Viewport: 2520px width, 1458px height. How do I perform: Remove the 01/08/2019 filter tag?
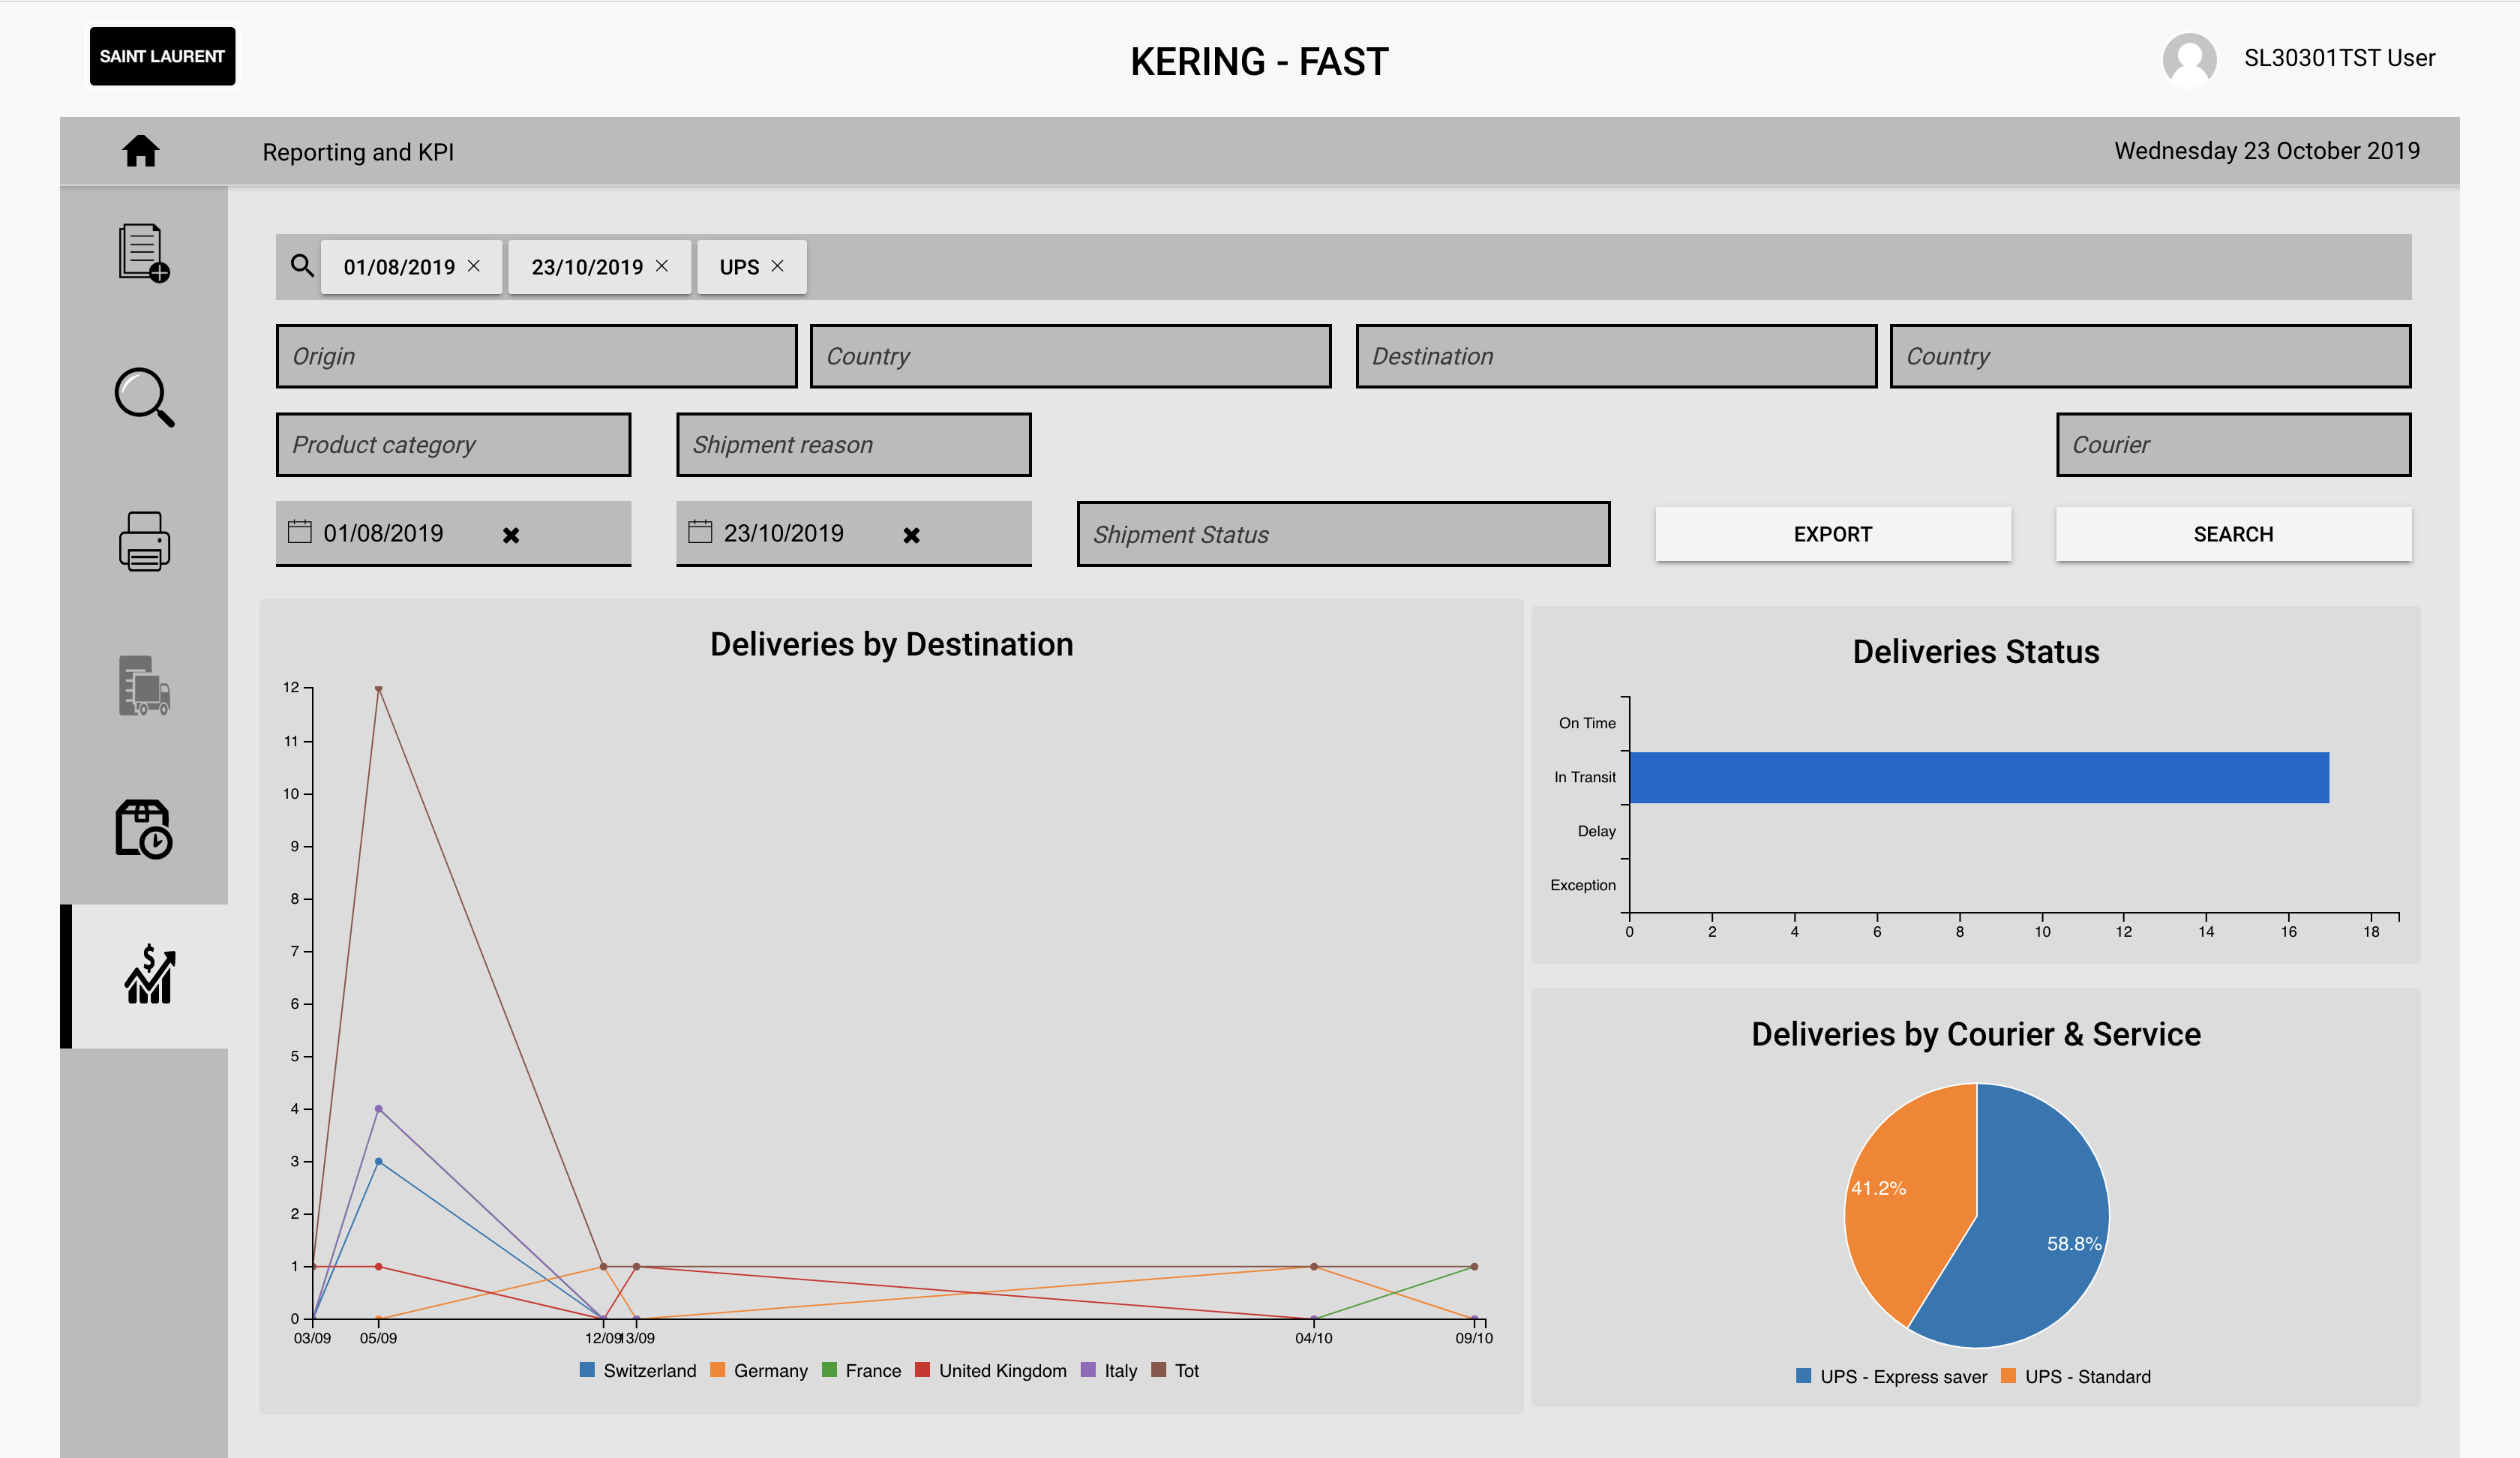tap(474, 266)
